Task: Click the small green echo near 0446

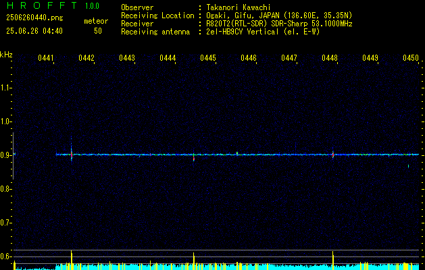Action: 237,153
